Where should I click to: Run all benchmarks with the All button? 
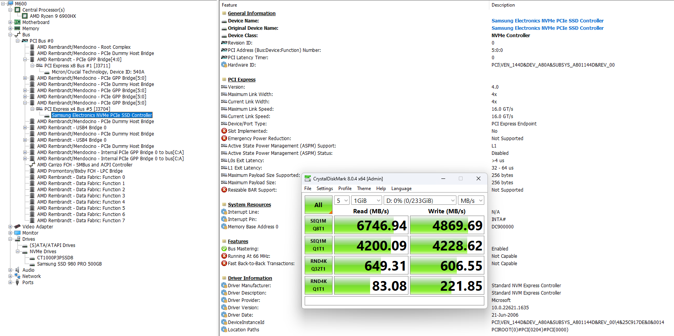319,205
